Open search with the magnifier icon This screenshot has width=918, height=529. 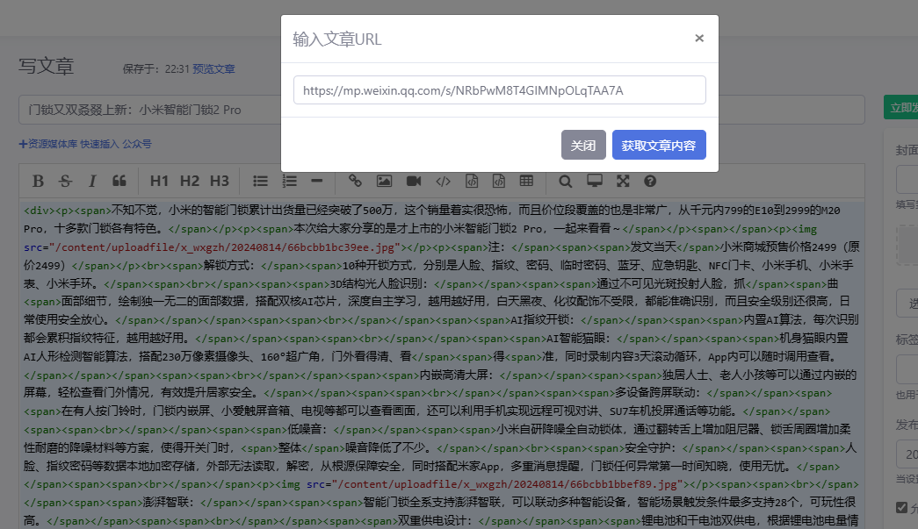565,182
